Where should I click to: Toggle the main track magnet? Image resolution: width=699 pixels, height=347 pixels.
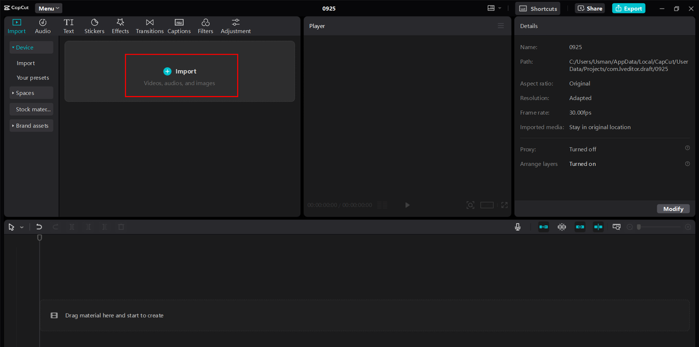(x=543, y=227)
